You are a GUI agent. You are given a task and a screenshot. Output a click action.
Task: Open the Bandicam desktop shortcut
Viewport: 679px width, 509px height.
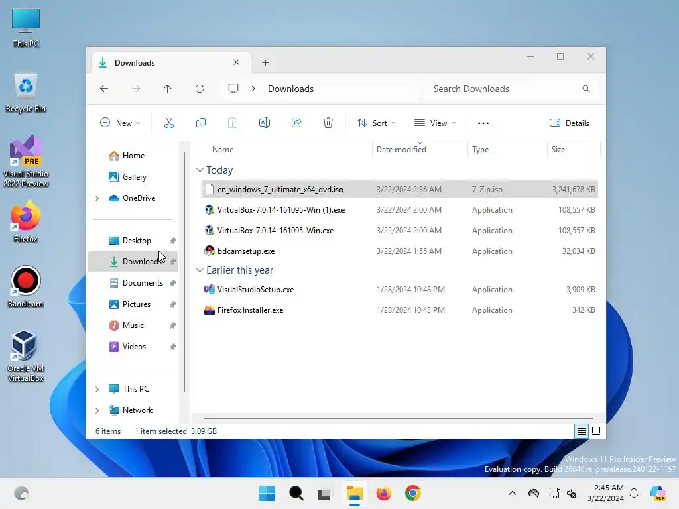point(25,286)
